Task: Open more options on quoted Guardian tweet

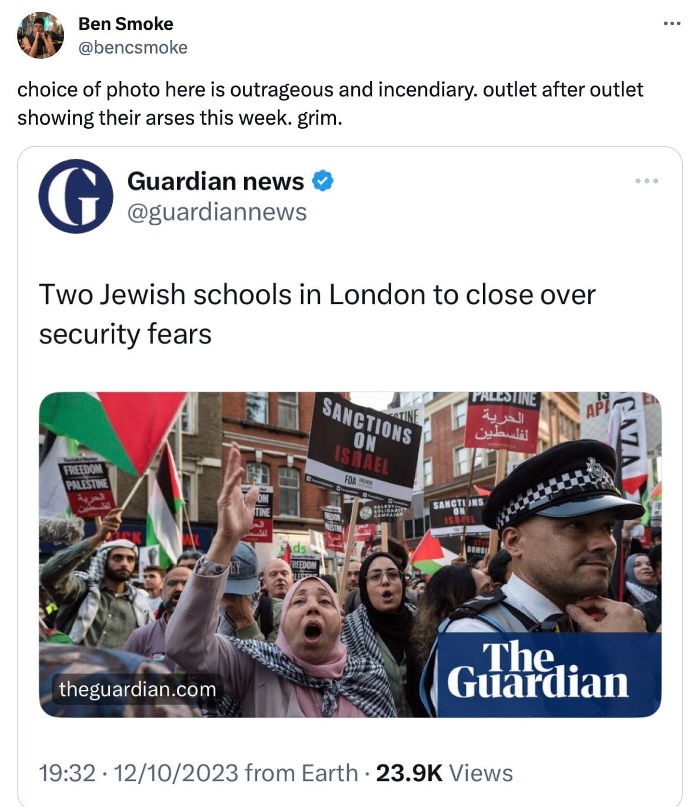Action: pos(647,181)
